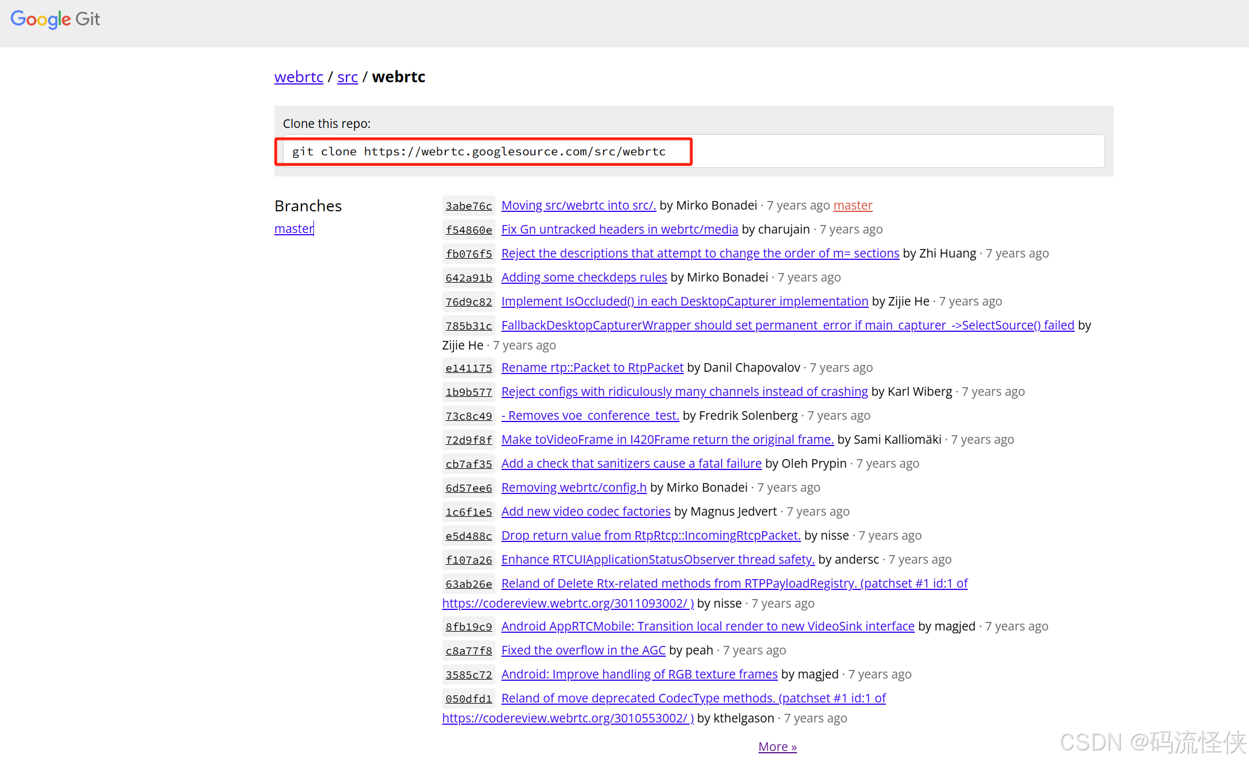Open FallbackDesktopCapturerWrapper commit link

click(788, 325)
